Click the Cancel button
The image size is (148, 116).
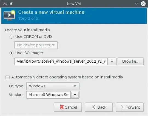click(x=68, y=107)
